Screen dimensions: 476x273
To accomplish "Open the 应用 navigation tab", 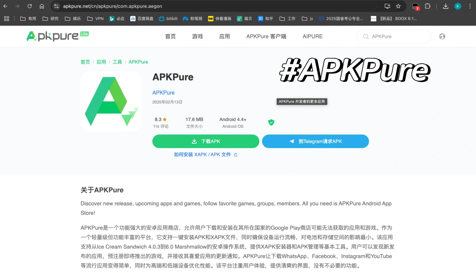I will [225, 36].
